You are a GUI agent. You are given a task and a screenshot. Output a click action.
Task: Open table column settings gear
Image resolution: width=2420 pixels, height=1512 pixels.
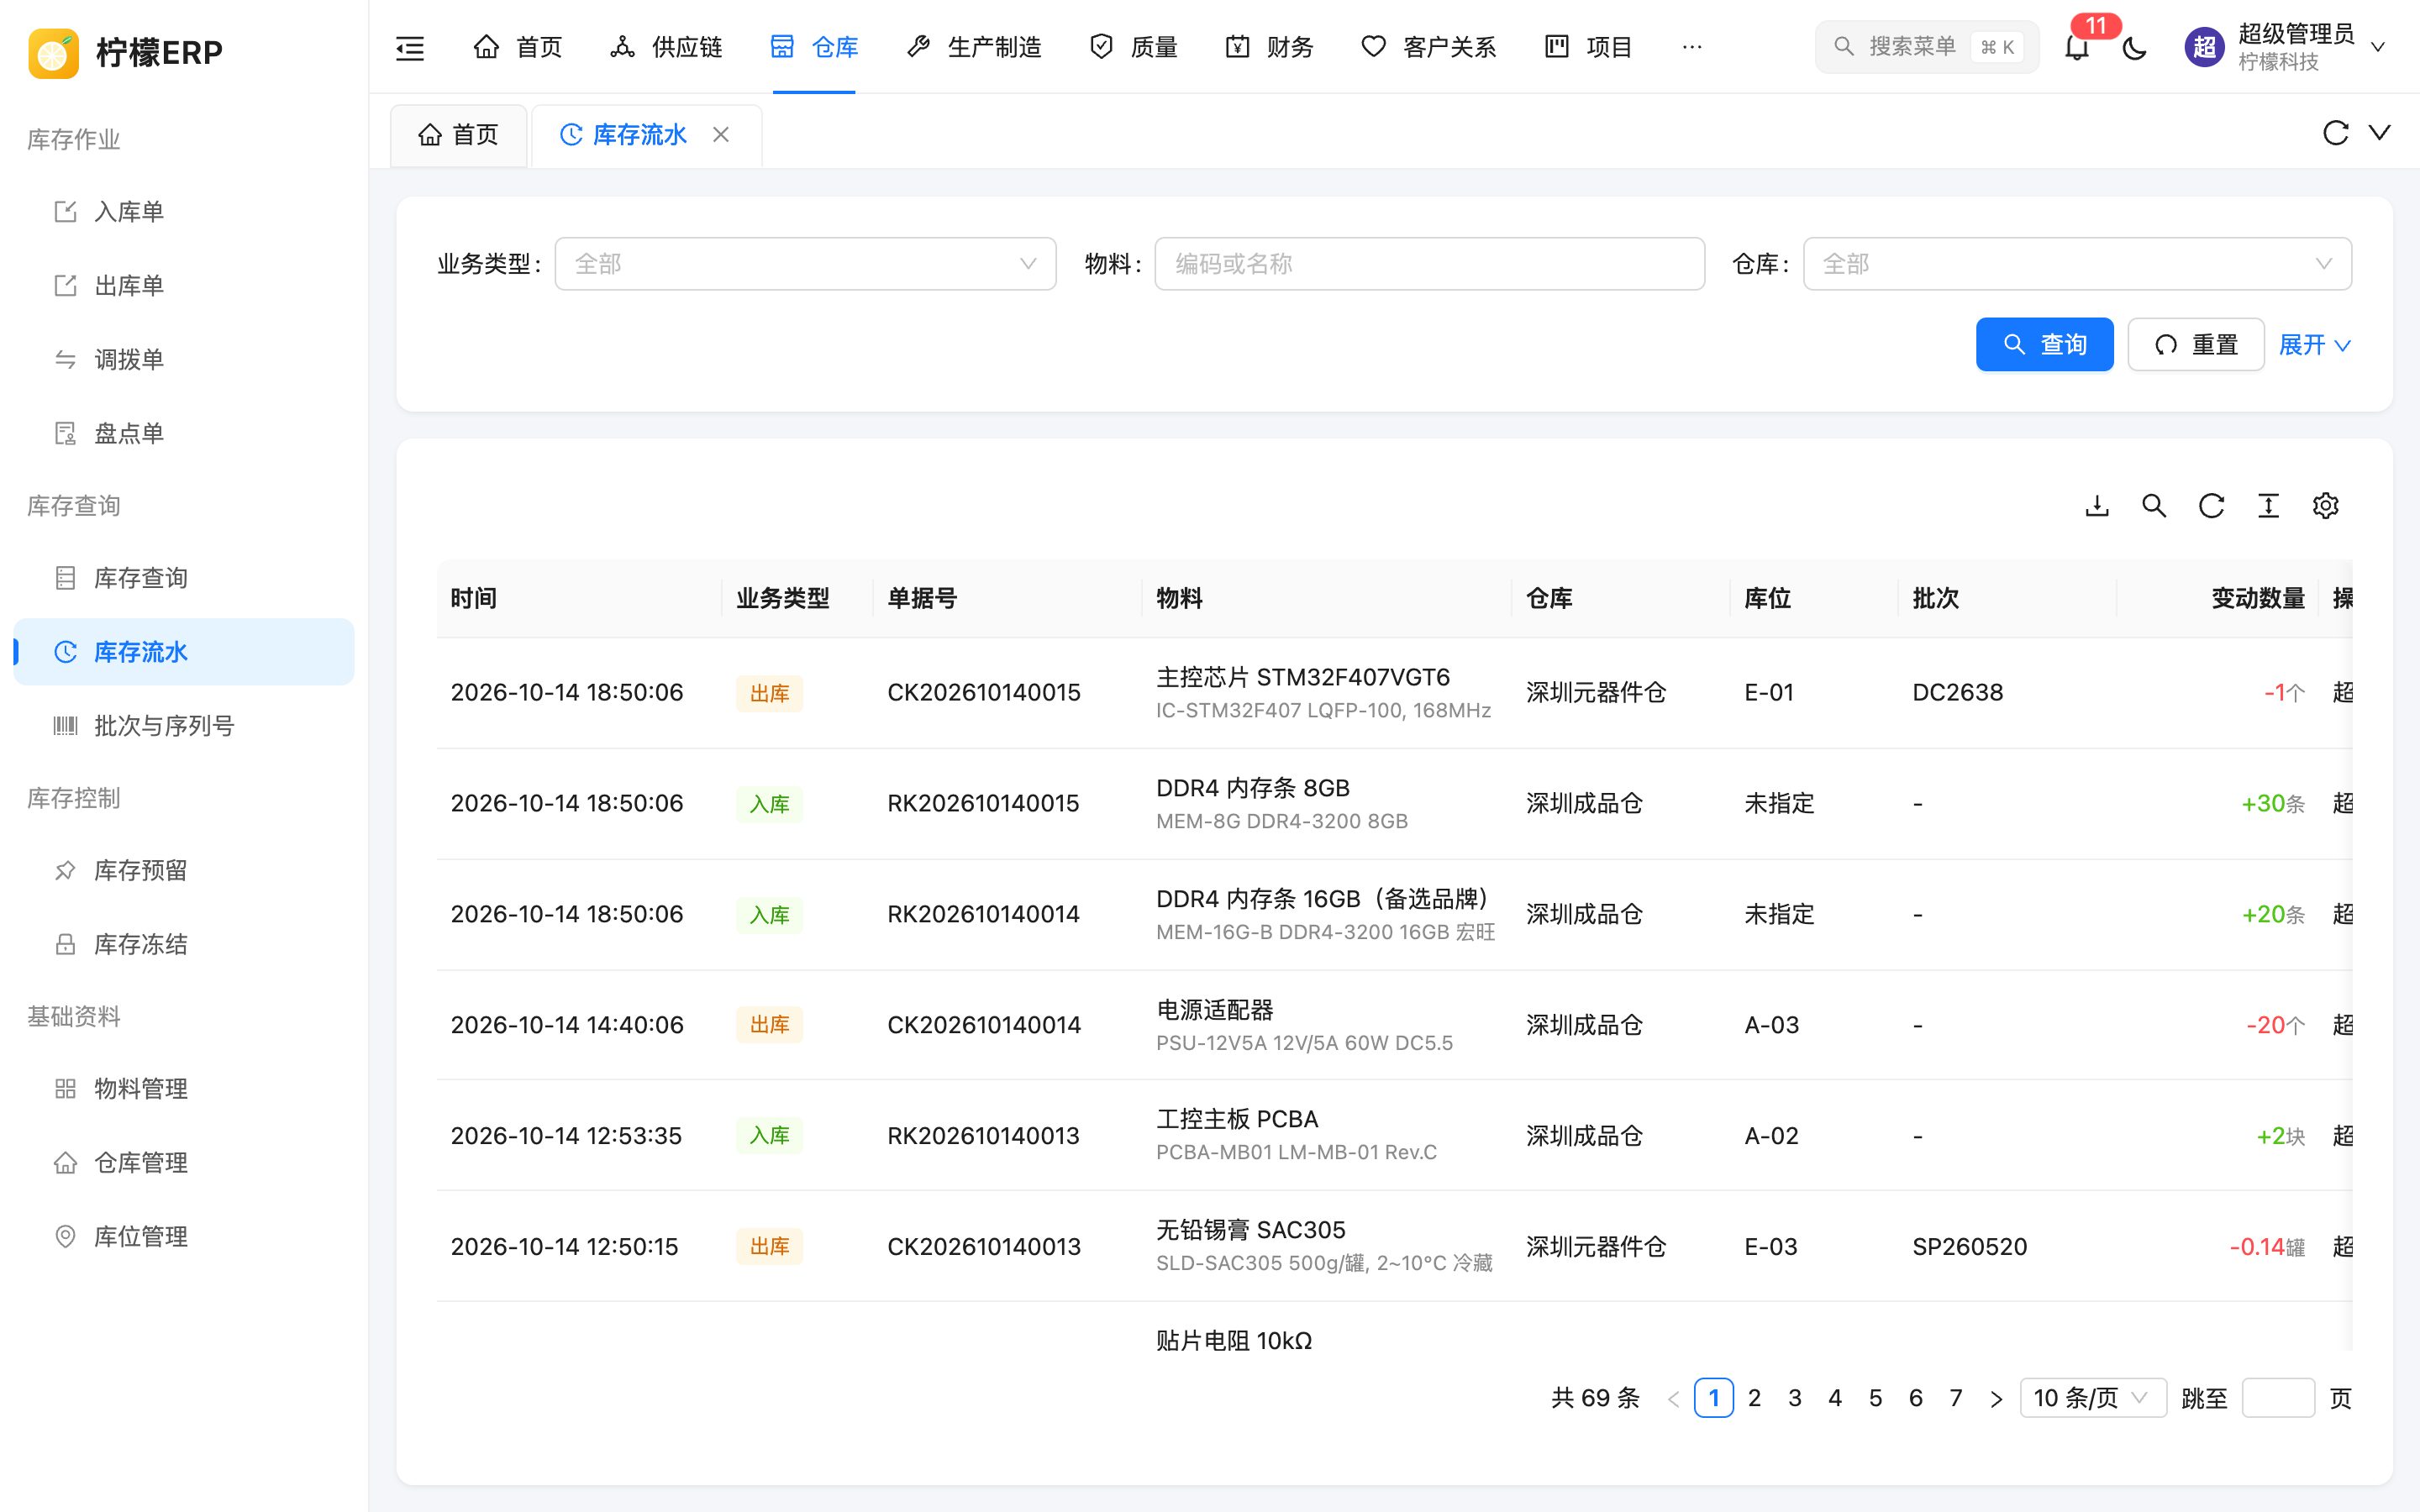pyautogui.click(x=2325, y=506)
